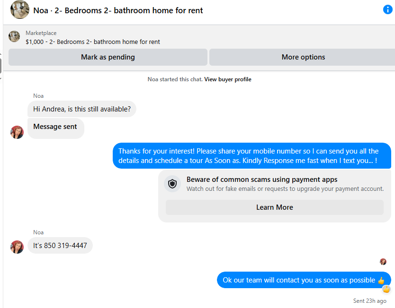Open the Marketplace listing thumbnail

pyautogui.click(x=14, y=37)
